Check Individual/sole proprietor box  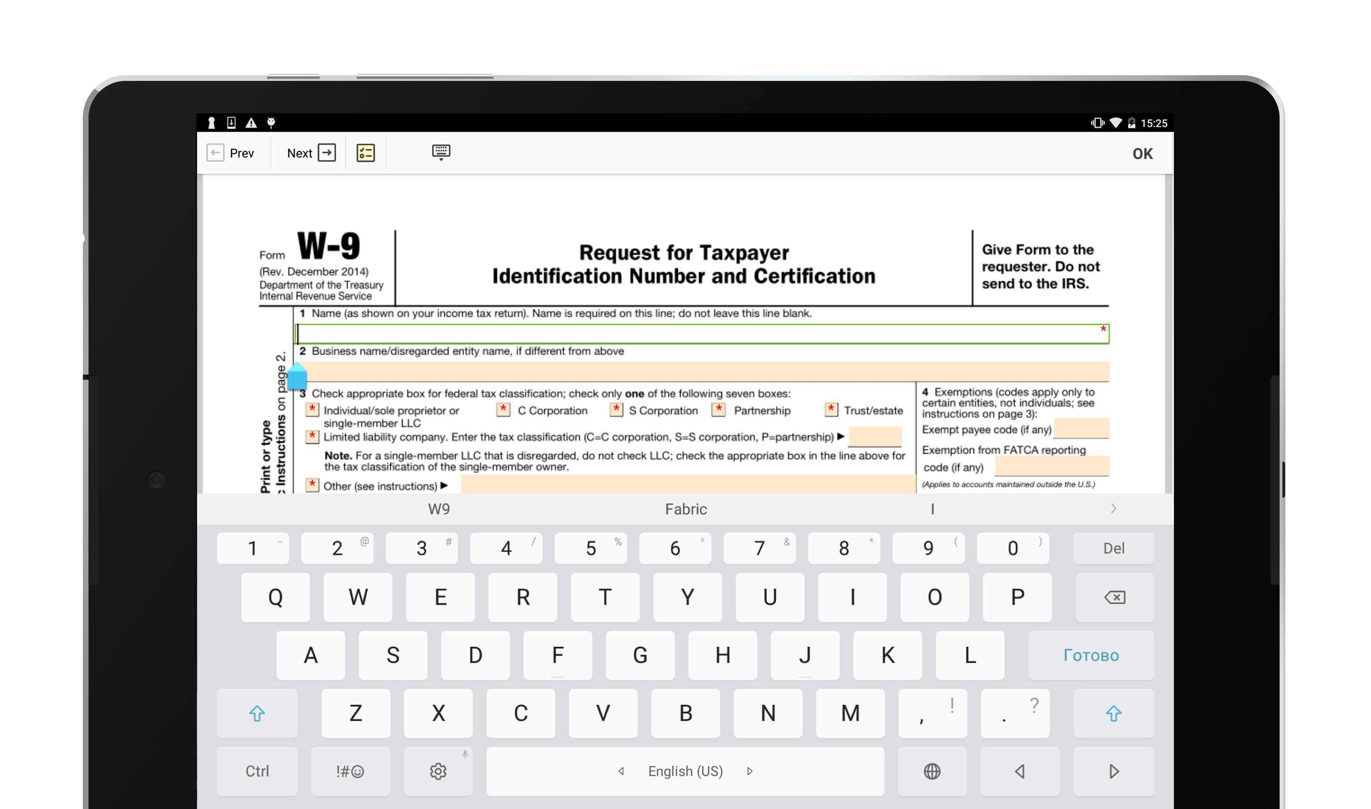(x=312, y=409)
